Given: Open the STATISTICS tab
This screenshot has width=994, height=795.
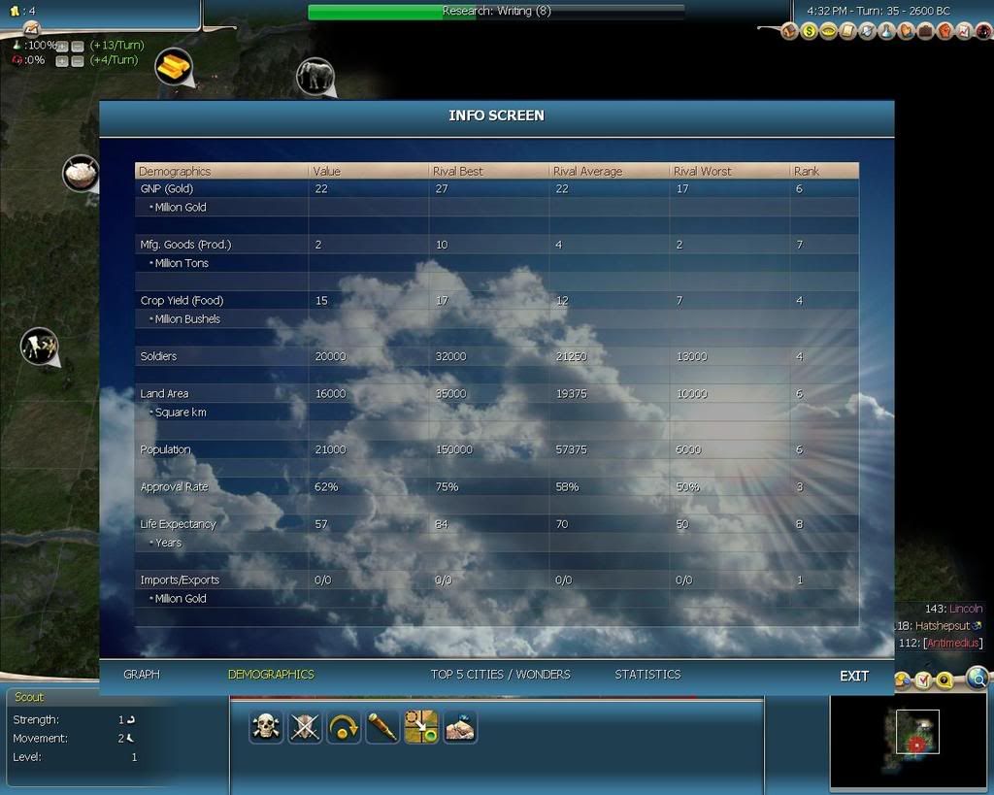Looking at the screenshot, I should pos(647,675).
